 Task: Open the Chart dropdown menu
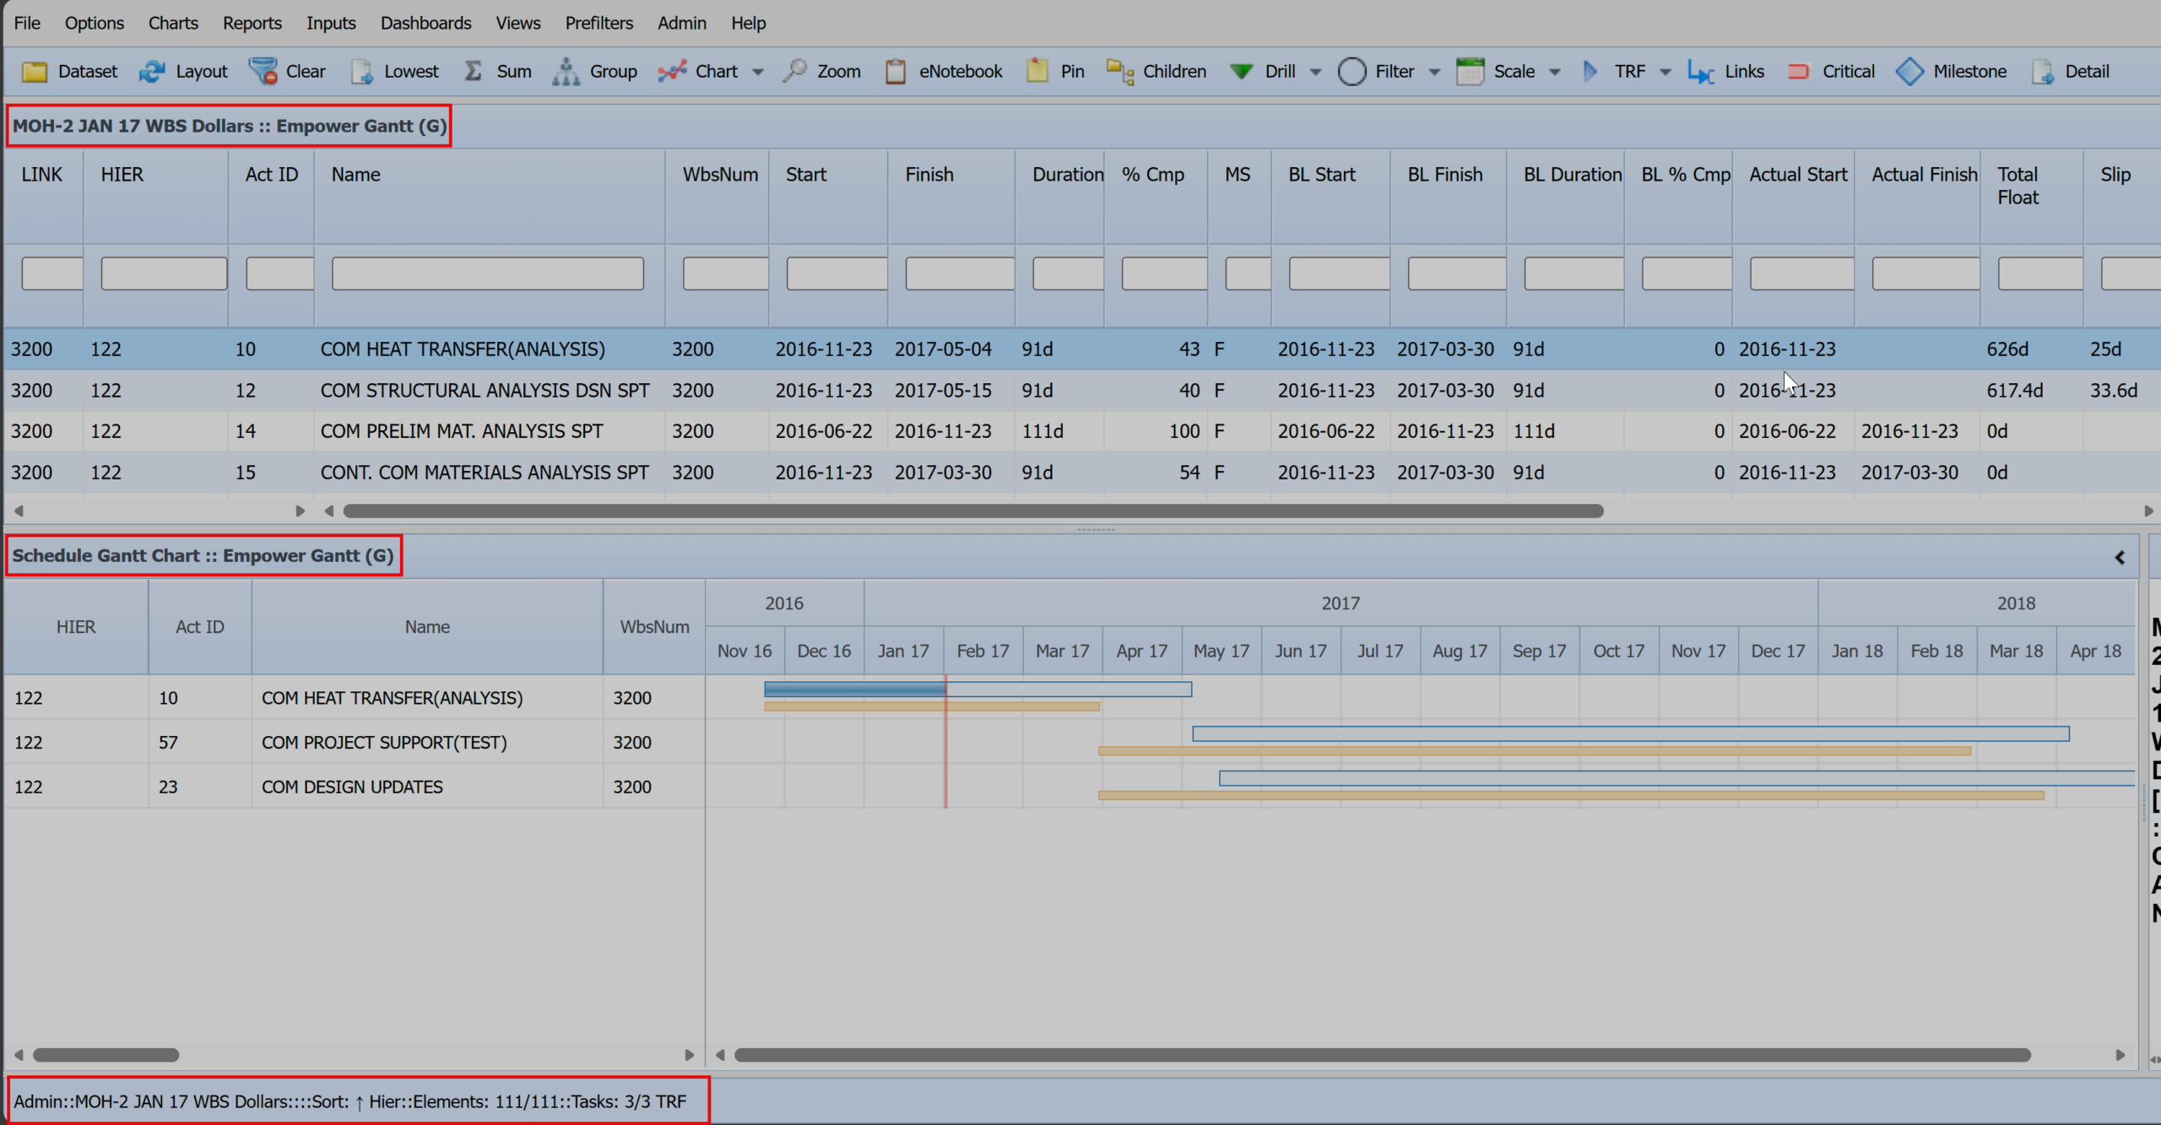[x=758, y=71]
